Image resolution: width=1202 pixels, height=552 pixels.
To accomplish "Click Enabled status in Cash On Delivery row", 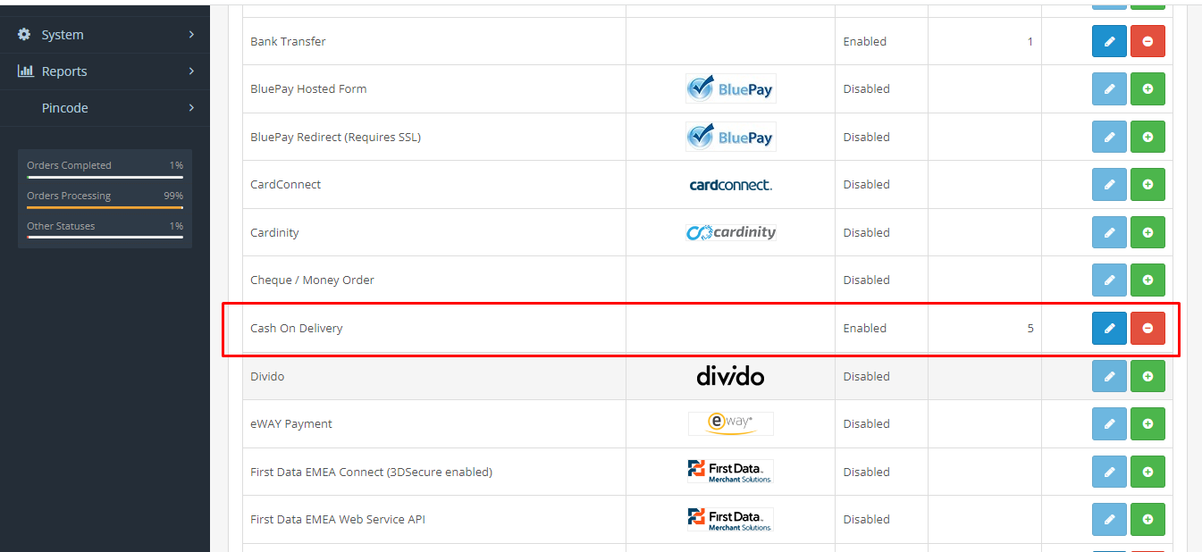I will coord(864,328).
